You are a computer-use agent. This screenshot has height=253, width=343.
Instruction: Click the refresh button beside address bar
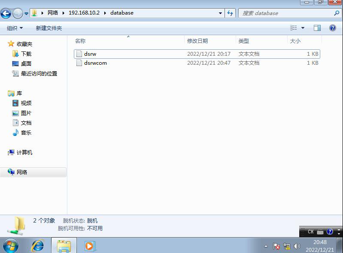pos(230,13)
